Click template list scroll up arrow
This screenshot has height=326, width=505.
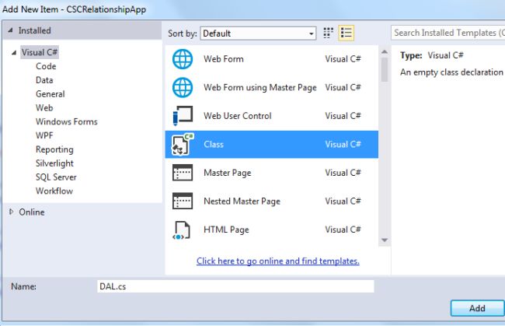(385, 51)
